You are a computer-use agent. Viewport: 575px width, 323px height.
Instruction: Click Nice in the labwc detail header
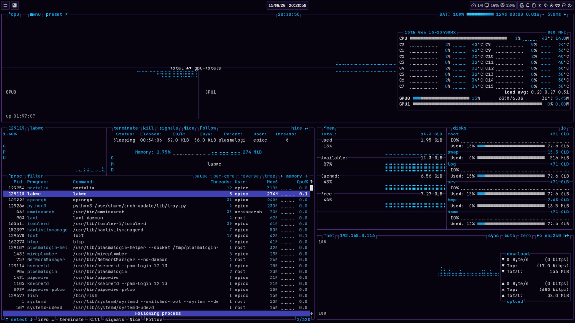[189, 128]
